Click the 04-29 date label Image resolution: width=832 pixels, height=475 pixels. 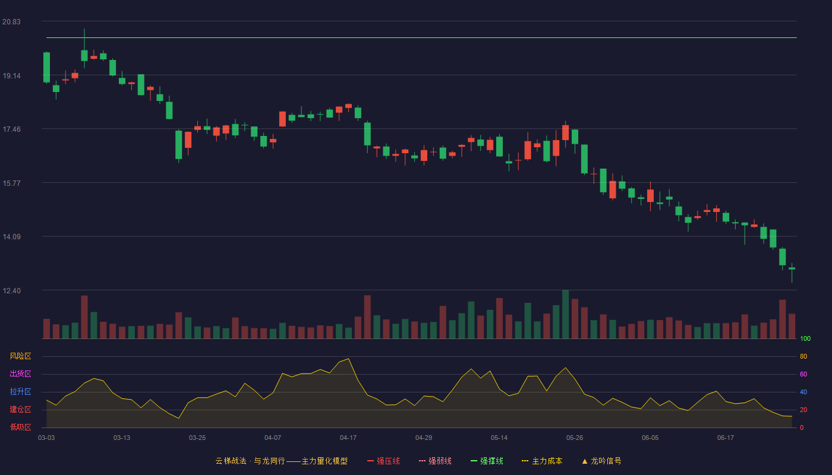tap(424, 438)
